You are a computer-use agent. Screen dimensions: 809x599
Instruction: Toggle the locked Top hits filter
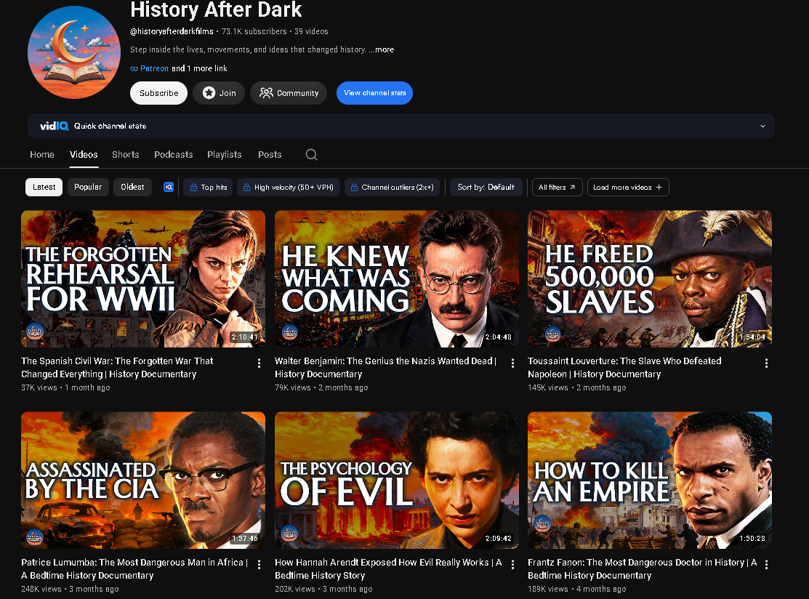click(x=209, y=188)
